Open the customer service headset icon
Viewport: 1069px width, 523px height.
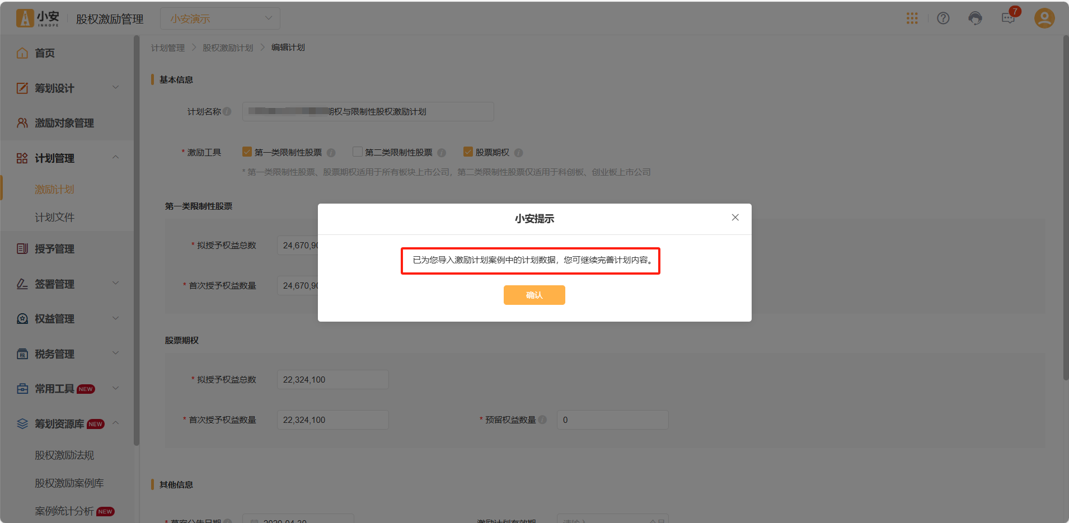click(x=976, y=18)
